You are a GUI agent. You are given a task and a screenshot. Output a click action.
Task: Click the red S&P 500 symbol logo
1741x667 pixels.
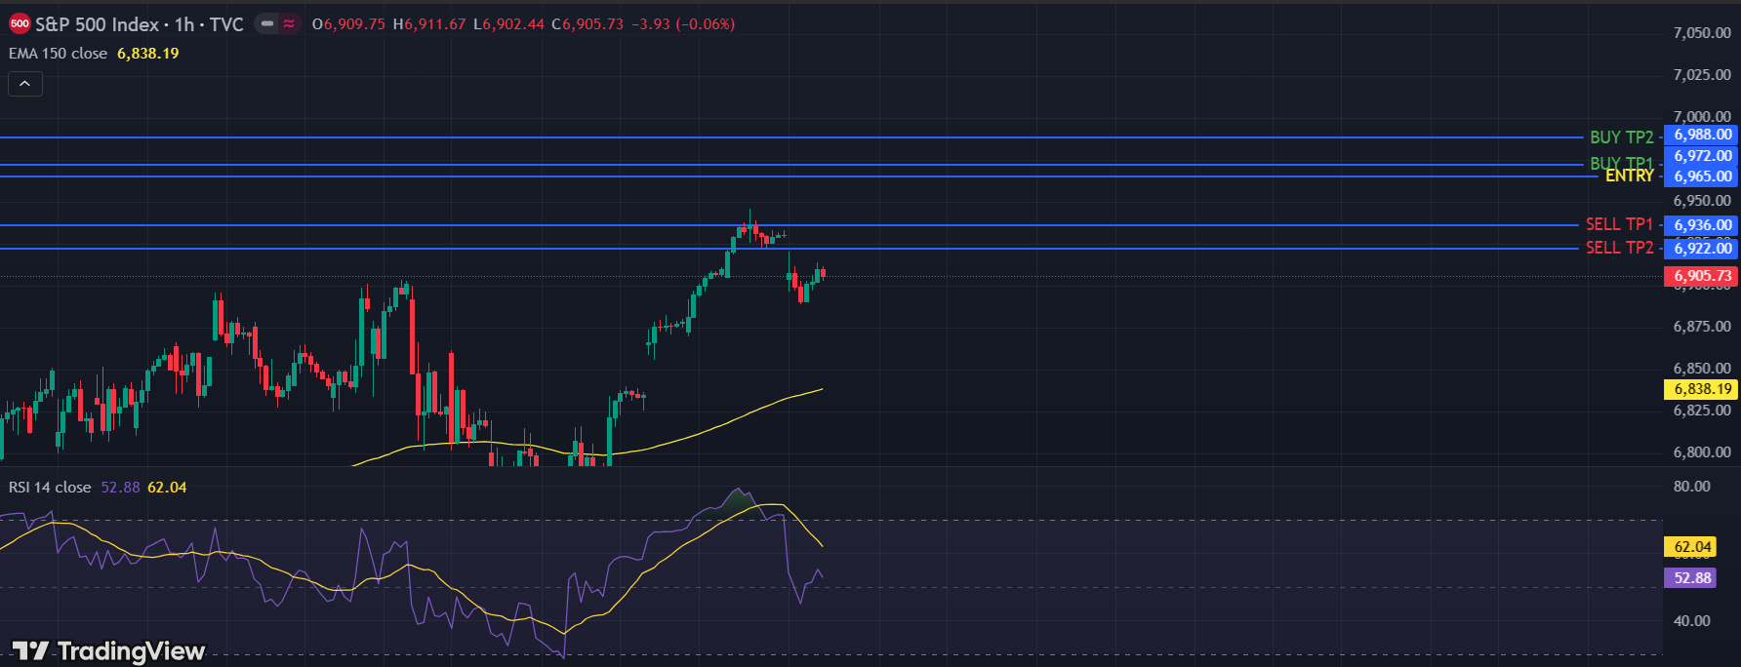pos(20,24)
